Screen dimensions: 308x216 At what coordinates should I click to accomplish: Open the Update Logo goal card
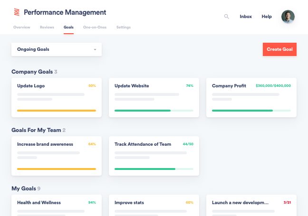point(57,98)
